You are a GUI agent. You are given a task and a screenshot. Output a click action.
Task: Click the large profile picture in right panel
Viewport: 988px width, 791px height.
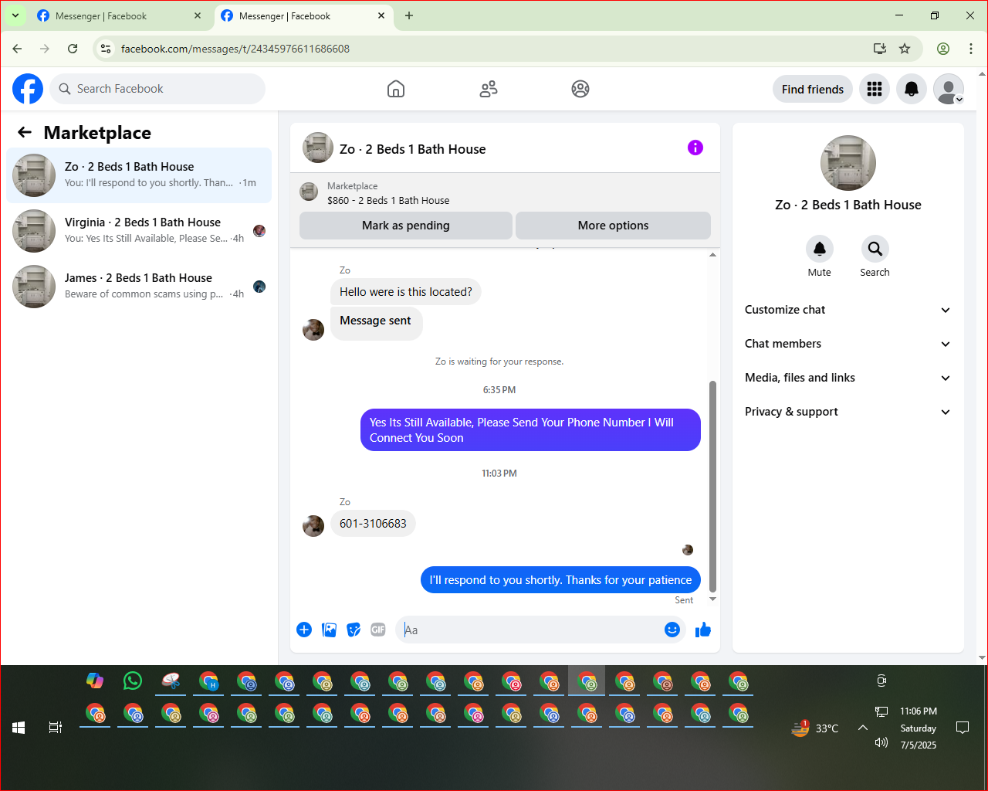(848, 163)
